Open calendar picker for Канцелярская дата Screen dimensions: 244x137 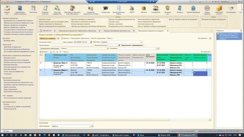[x=119, y=45]
